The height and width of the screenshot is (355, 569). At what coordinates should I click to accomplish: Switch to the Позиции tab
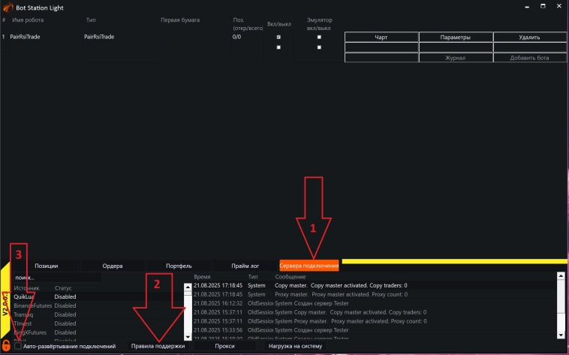click(x=47, y=265)
